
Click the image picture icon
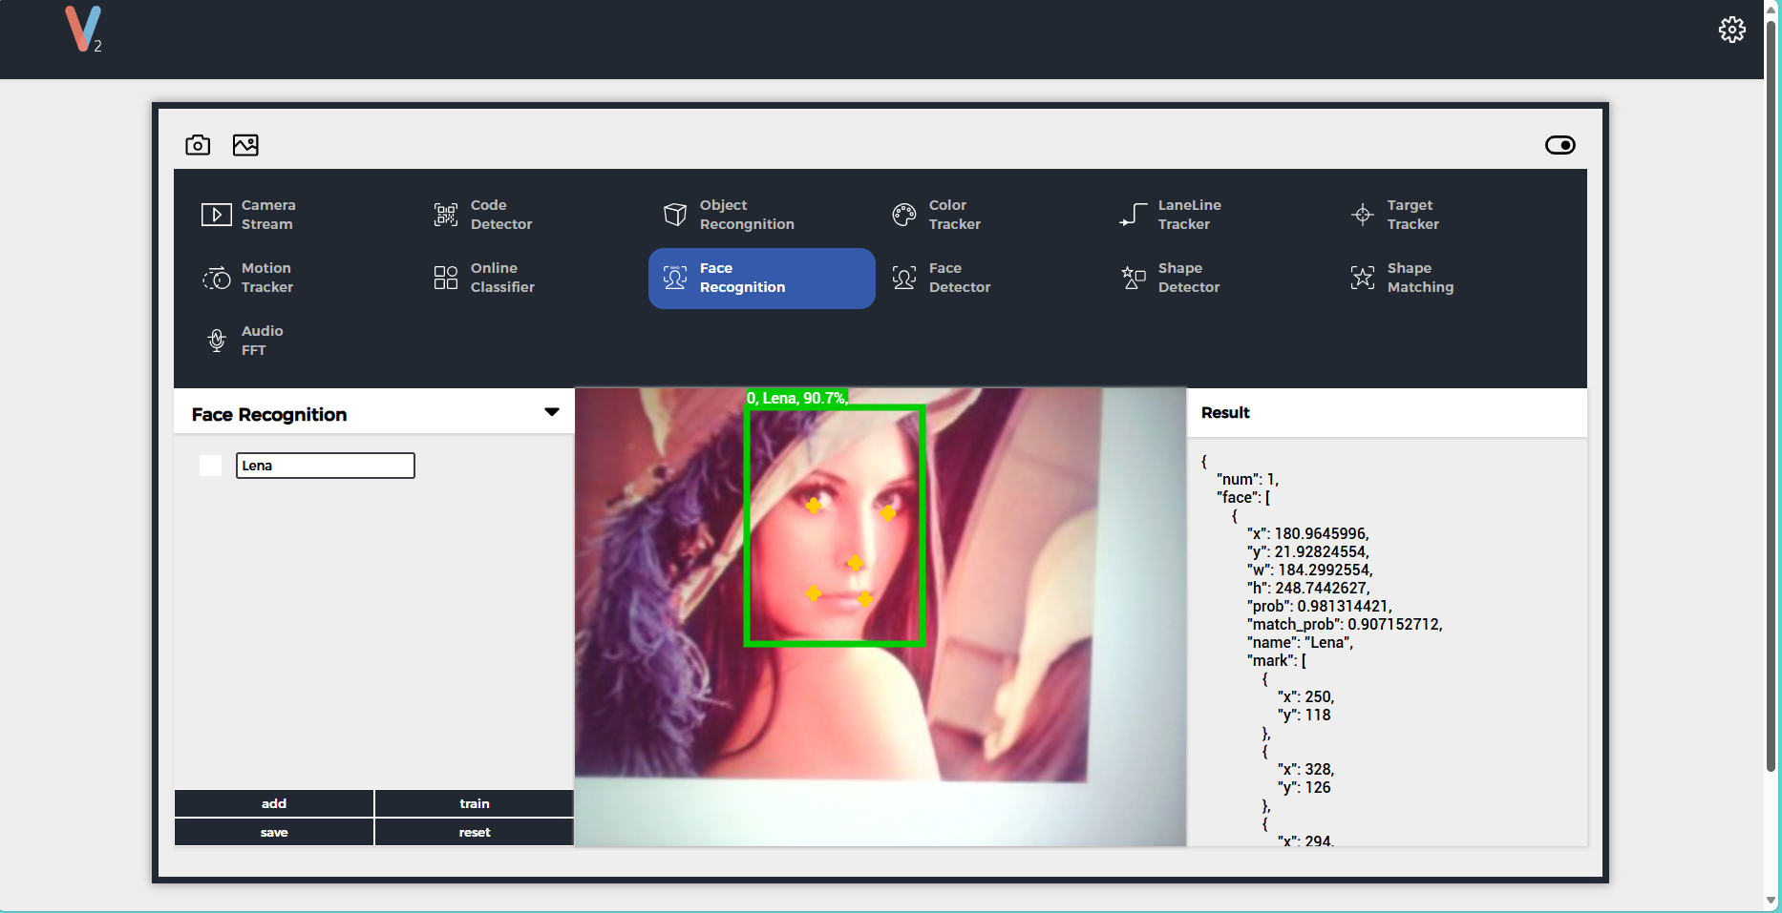point(245,145)
